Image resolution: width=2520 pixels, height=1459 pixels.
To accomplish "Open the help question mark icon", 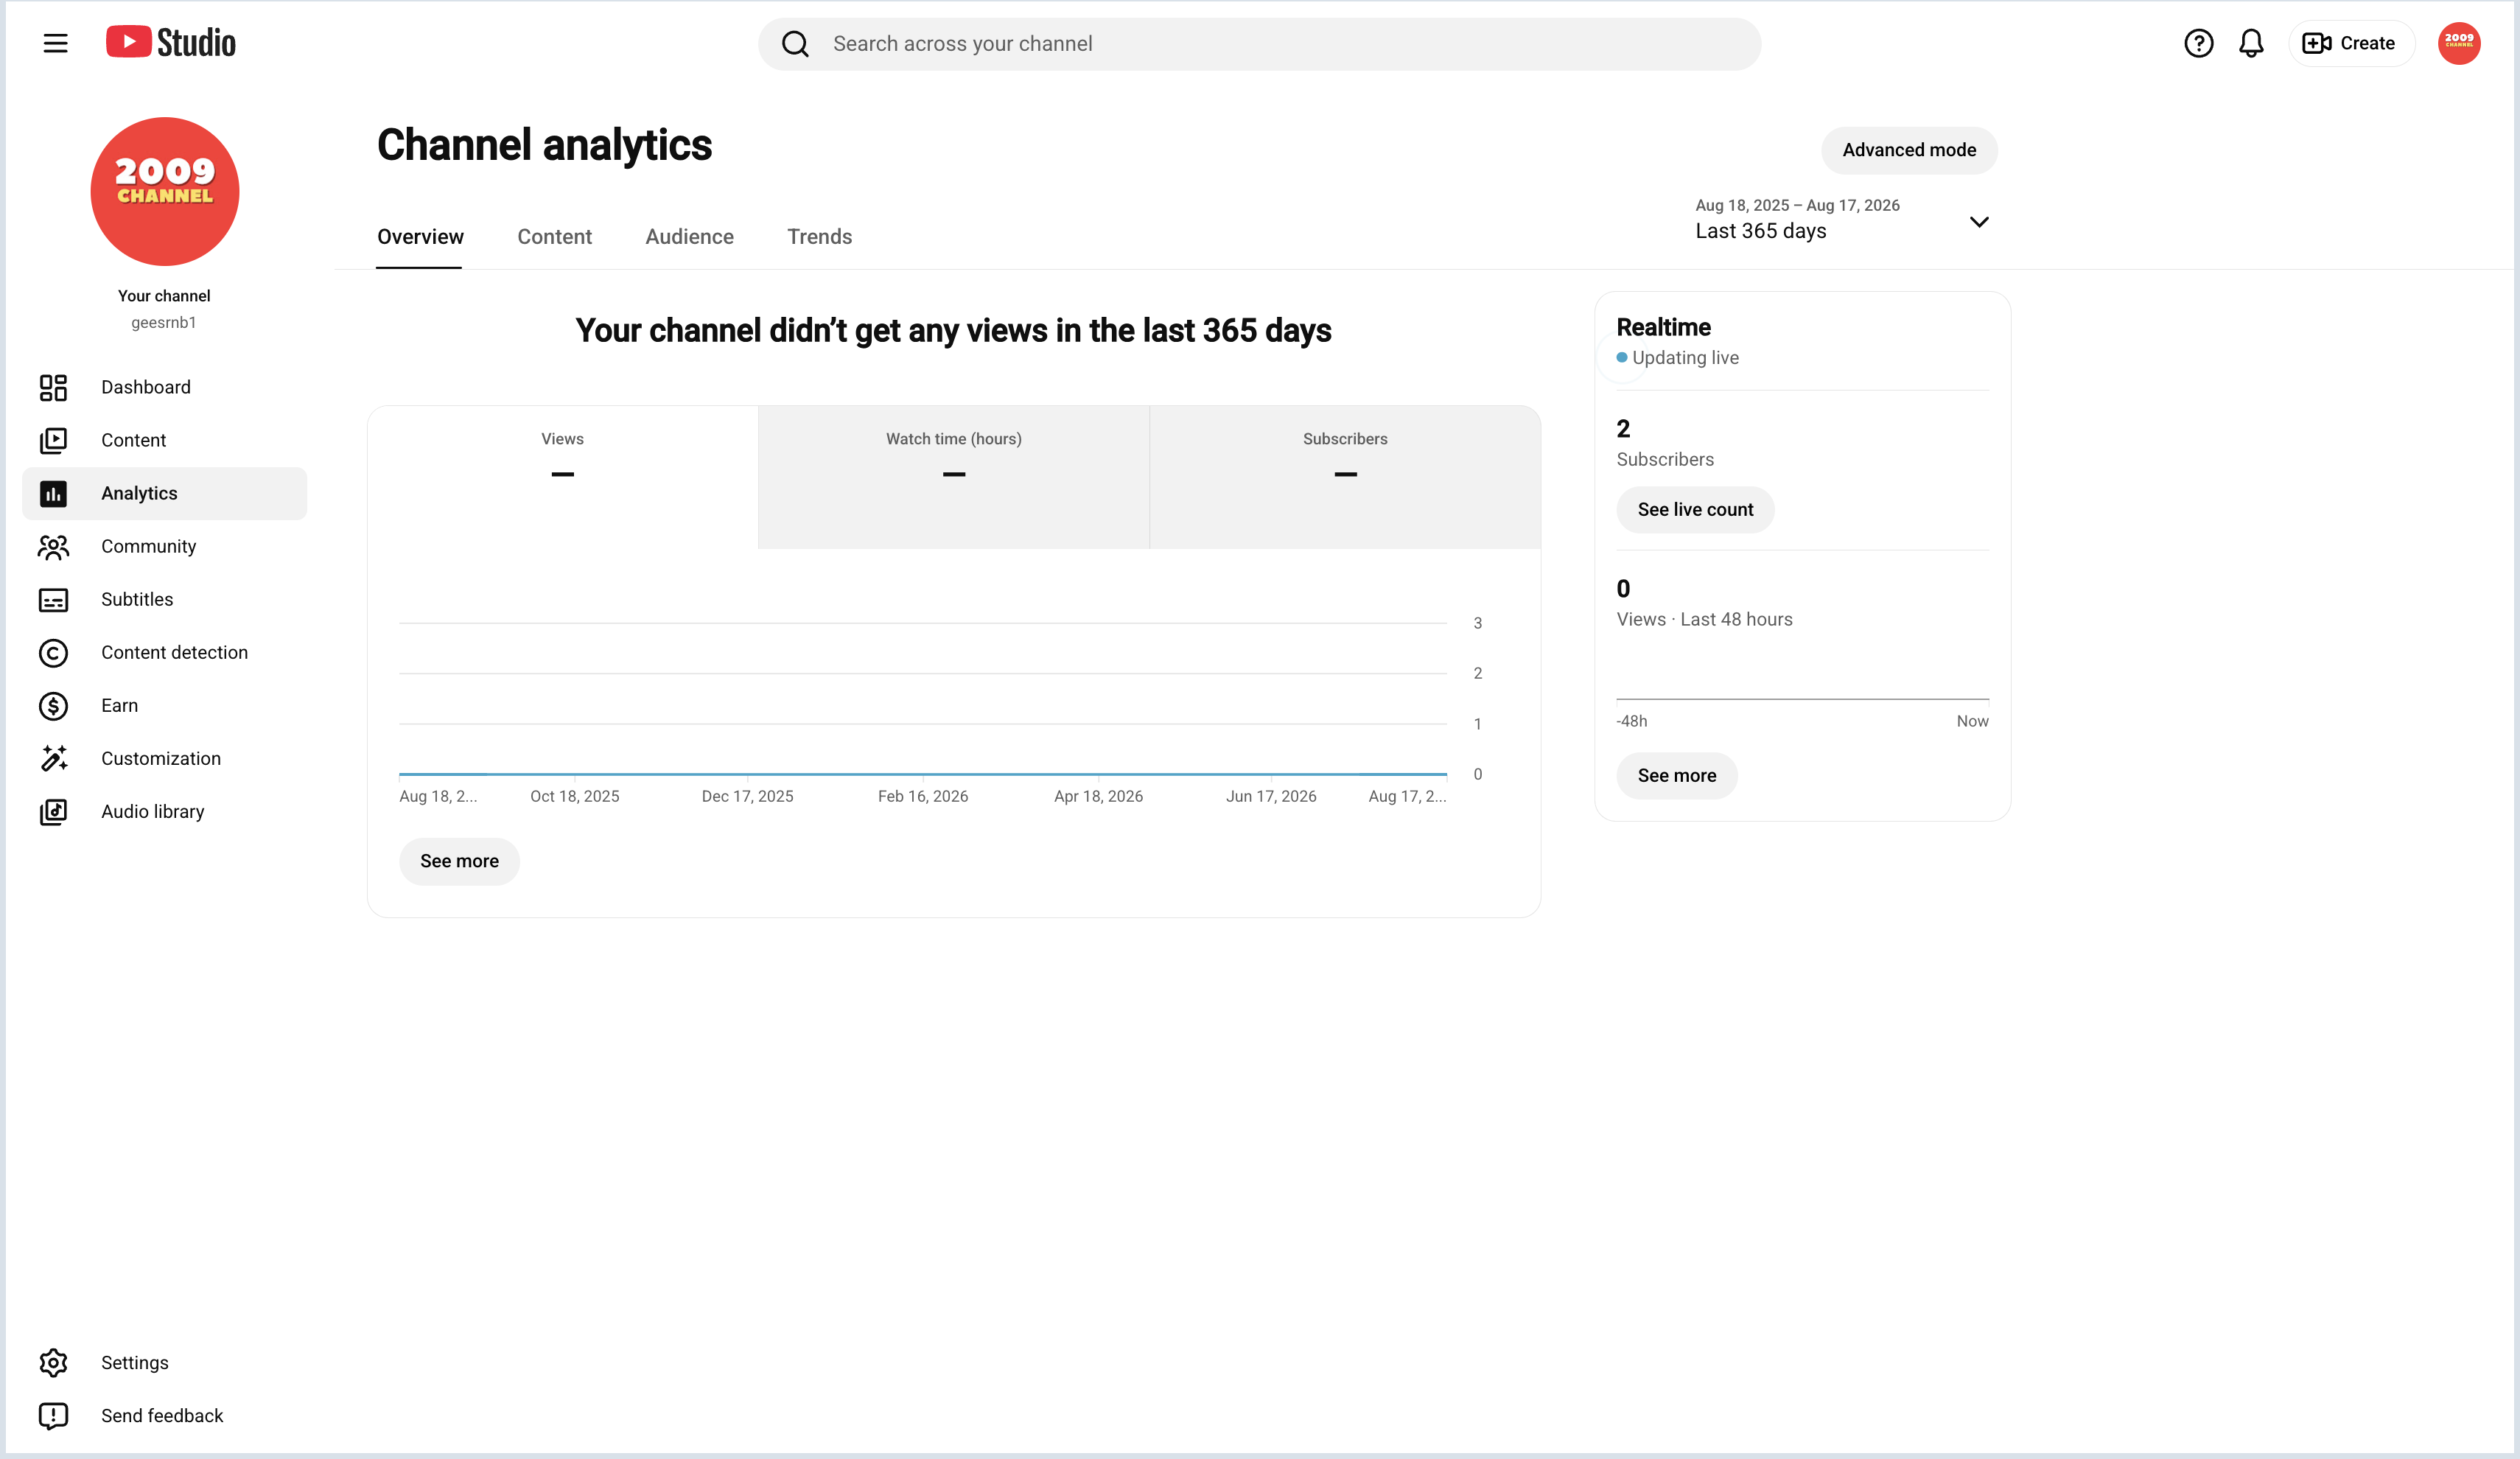I will pos(2198,43).
